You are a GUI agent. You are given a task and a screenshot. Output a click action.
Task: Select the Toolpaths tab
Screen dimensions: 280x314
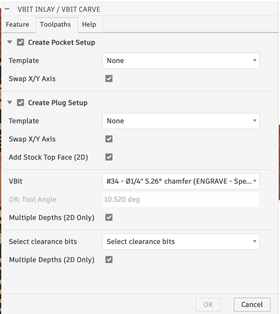pyautogui.click(x=55, y=25)
